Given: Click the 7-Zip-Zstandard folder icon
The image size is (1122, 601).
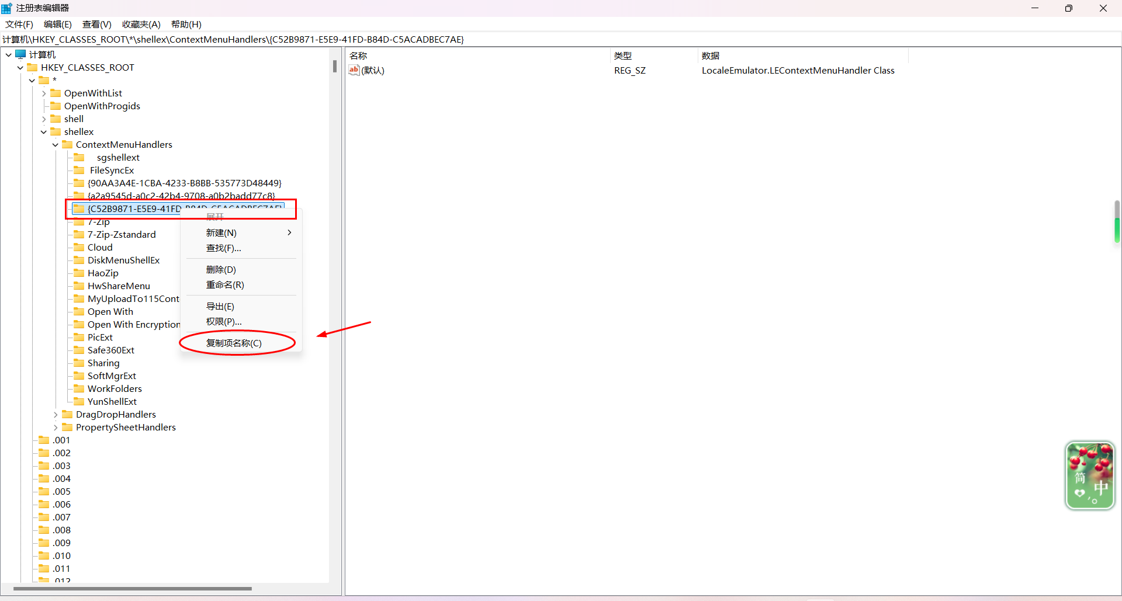Looking at the screenshot, I should click(79, 234).
